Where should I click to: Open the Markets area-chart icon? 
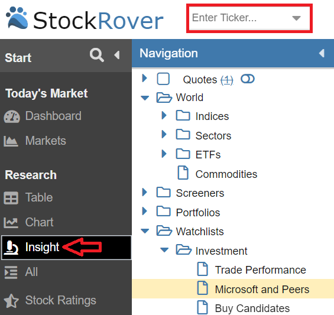click(x=11, y=141)
